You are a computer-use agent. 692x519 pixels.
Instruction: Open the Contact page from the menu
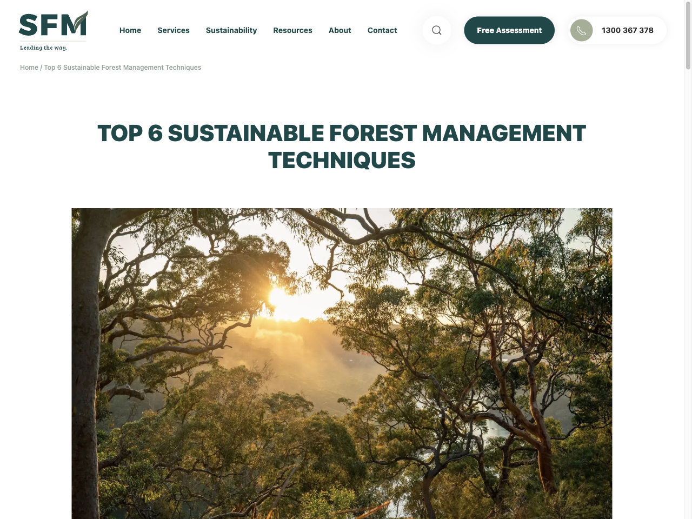pyautogui.click(x=382, y=30)
